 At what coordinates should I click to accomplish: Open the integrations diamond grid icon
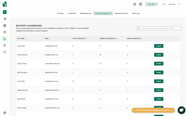pos(5,45)
